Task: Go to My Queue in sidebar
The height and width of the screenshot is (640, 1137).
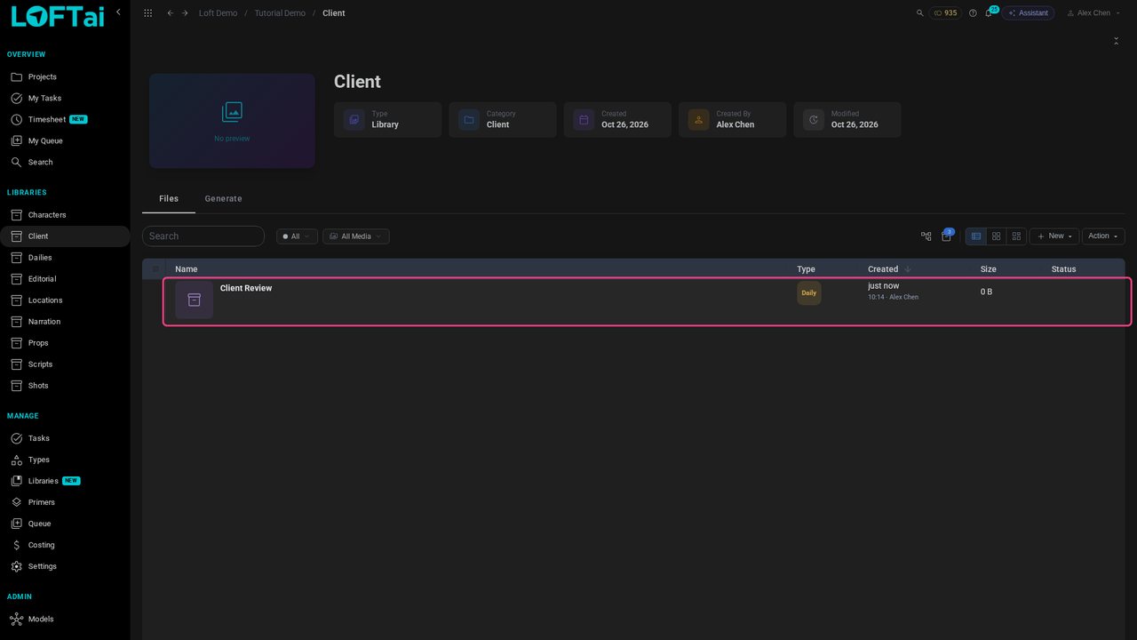Action: coord(65,141)
